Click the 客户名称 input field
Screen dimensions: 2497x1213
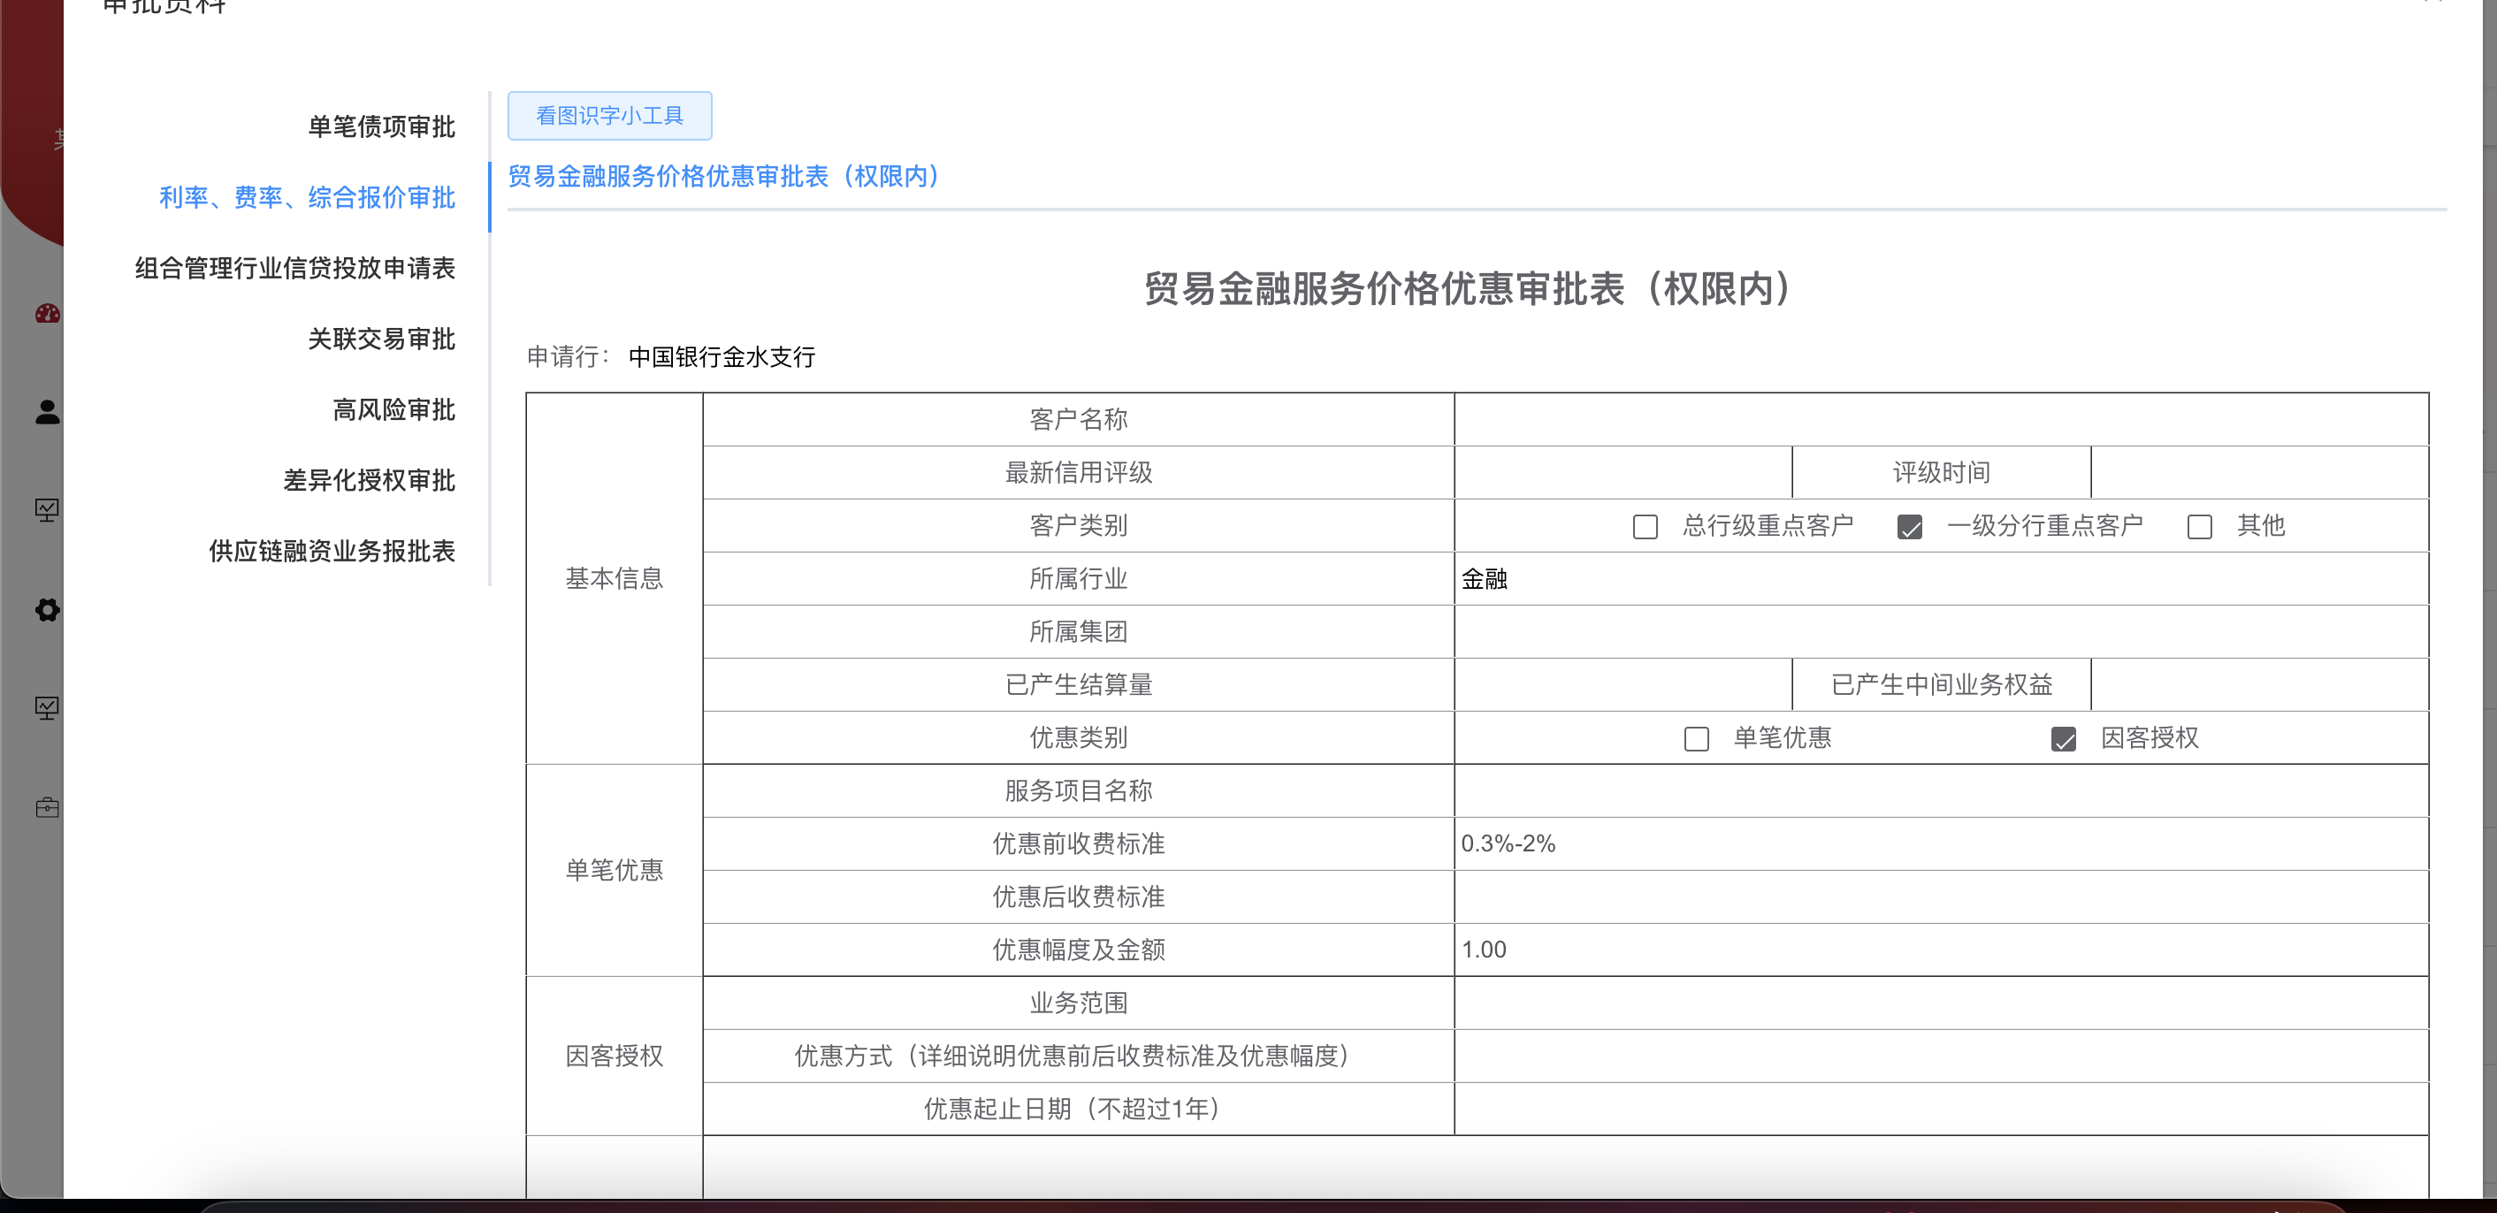click(1941, 420)
